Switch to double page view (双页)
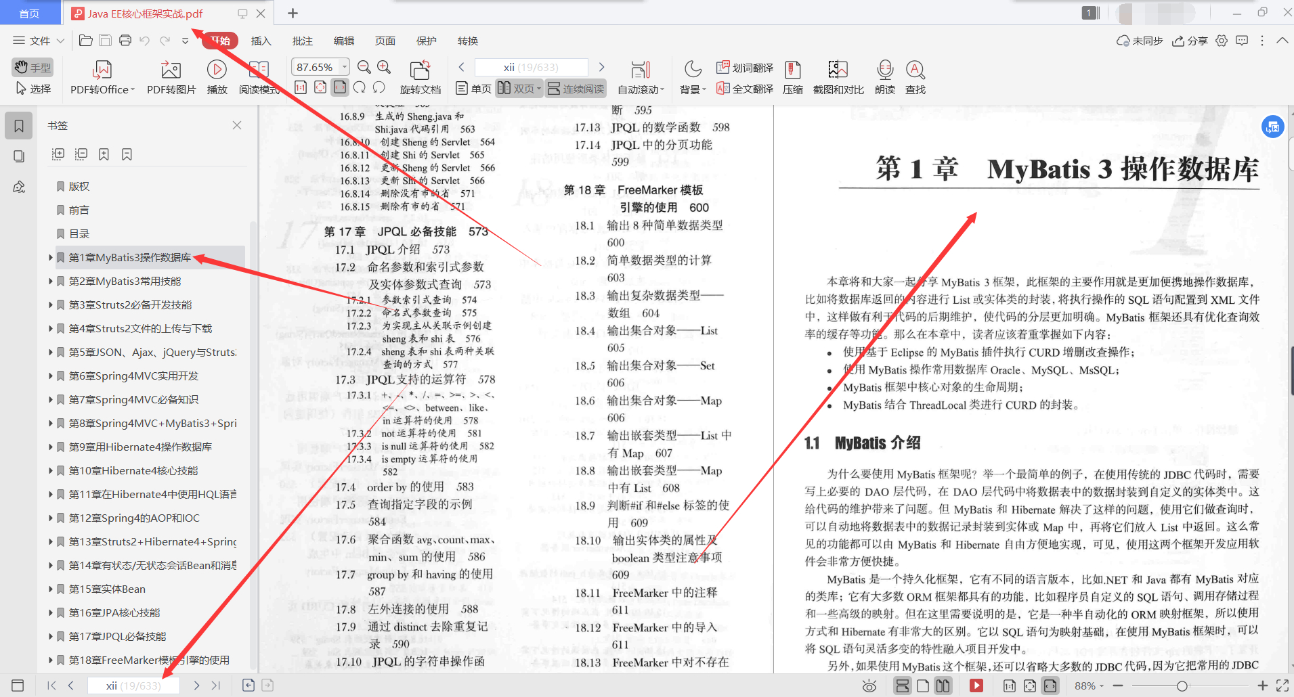The height and width of the screenshot is (697, 1294). coord(516,89)
